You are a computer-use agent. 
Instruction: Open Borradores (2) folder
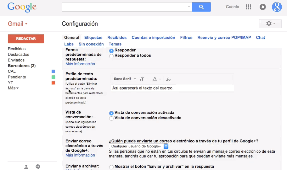point(22,66)
